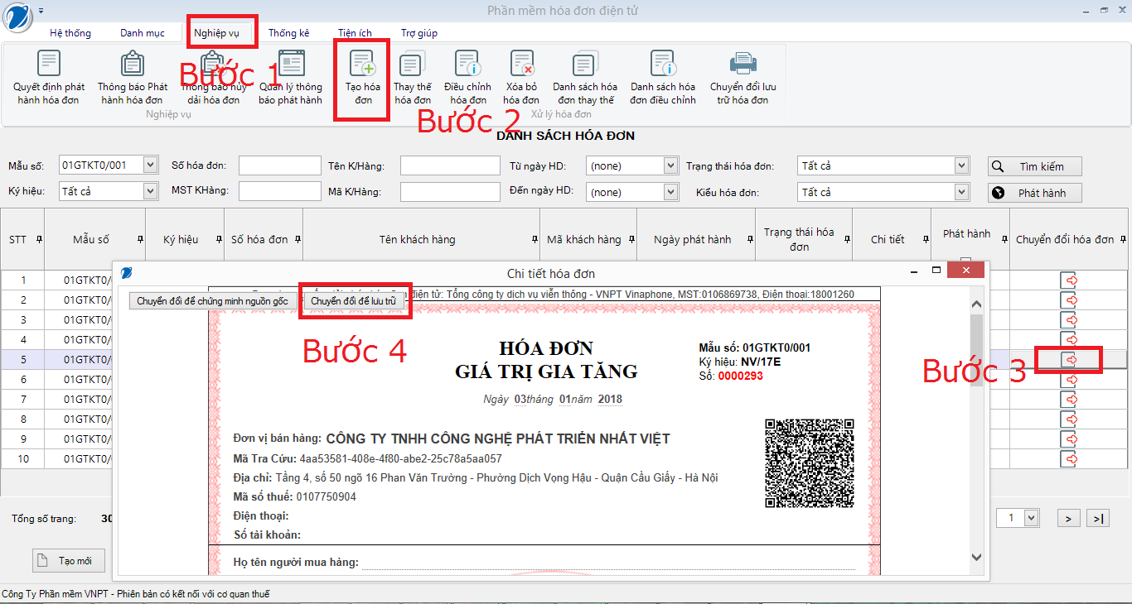The image size is (1132, 604).
Task: Open the Từ ngày HD date dropdown
Action: click(x=671, y=165)
